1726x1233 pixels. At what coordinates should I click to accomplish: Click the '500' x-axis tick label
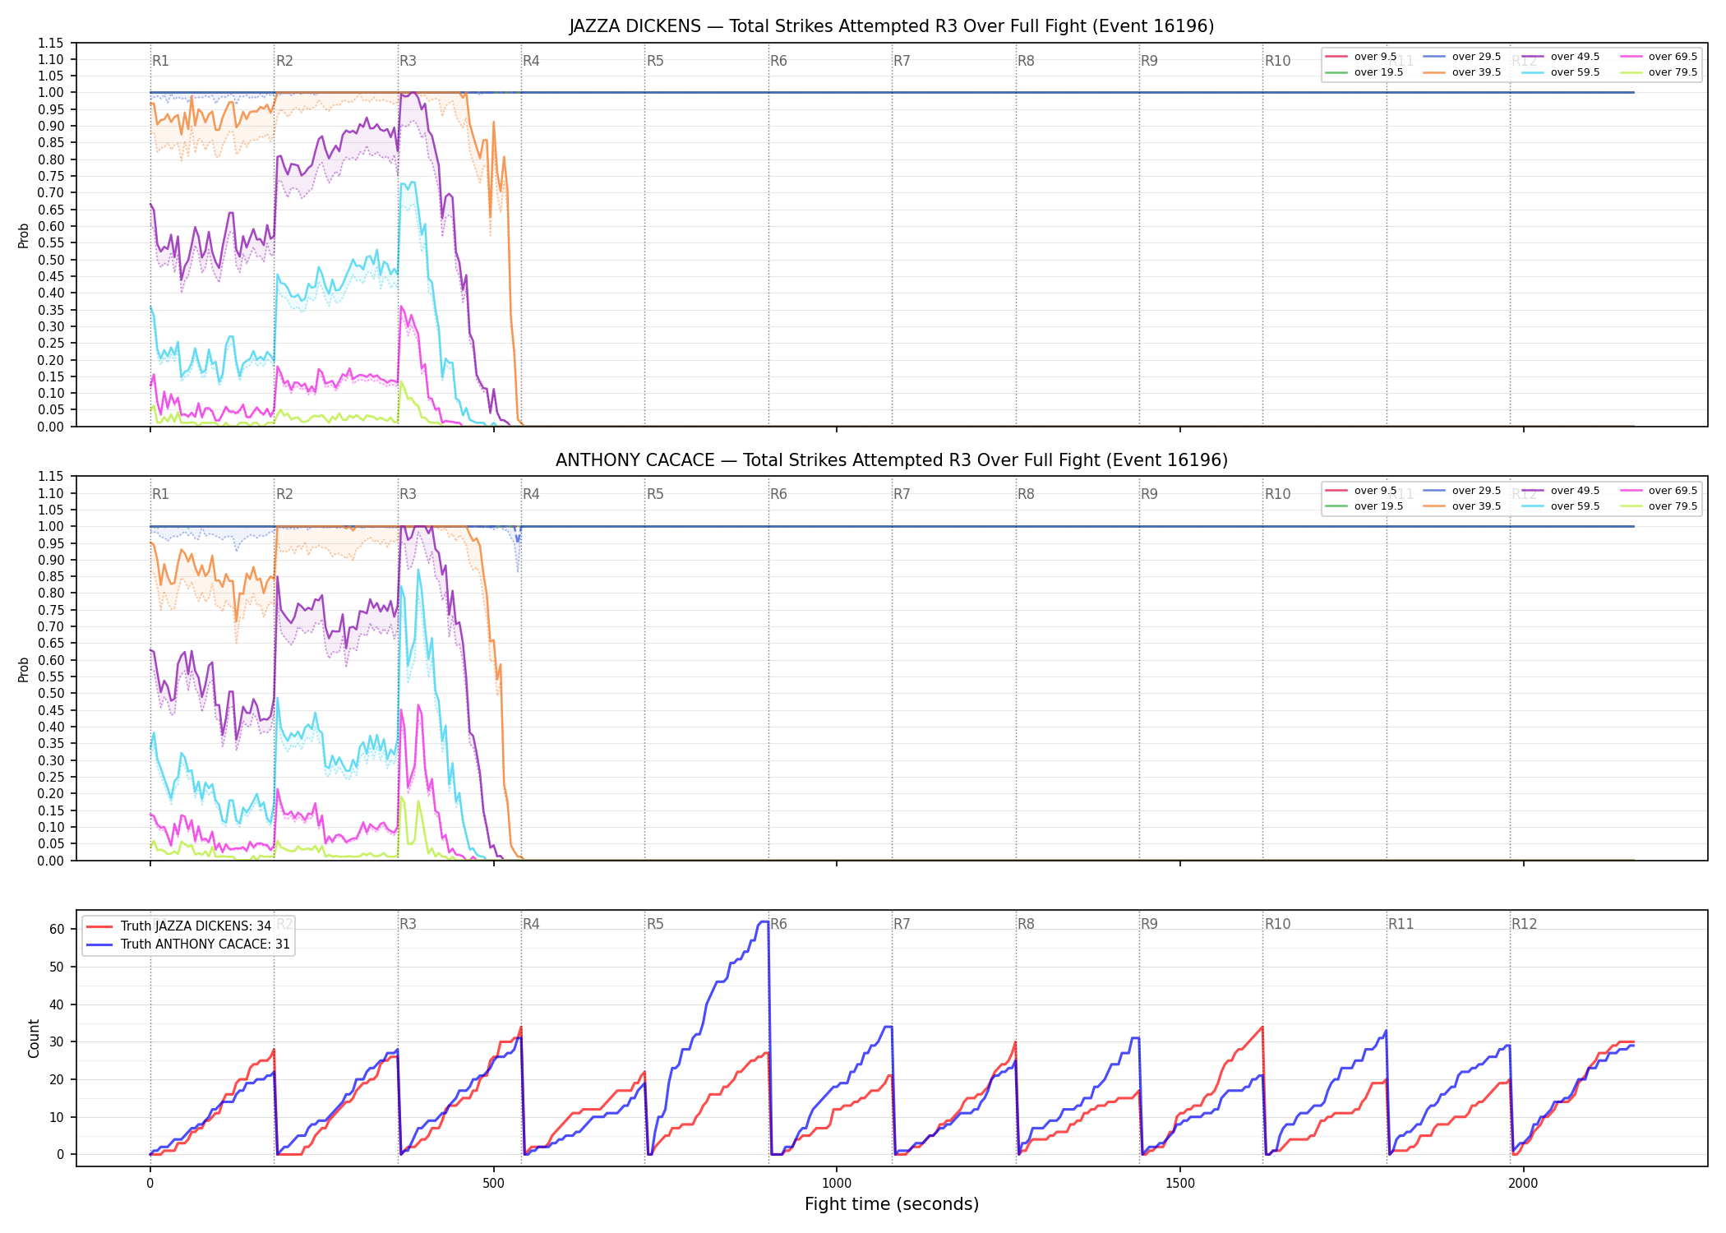pos(493,1183)
